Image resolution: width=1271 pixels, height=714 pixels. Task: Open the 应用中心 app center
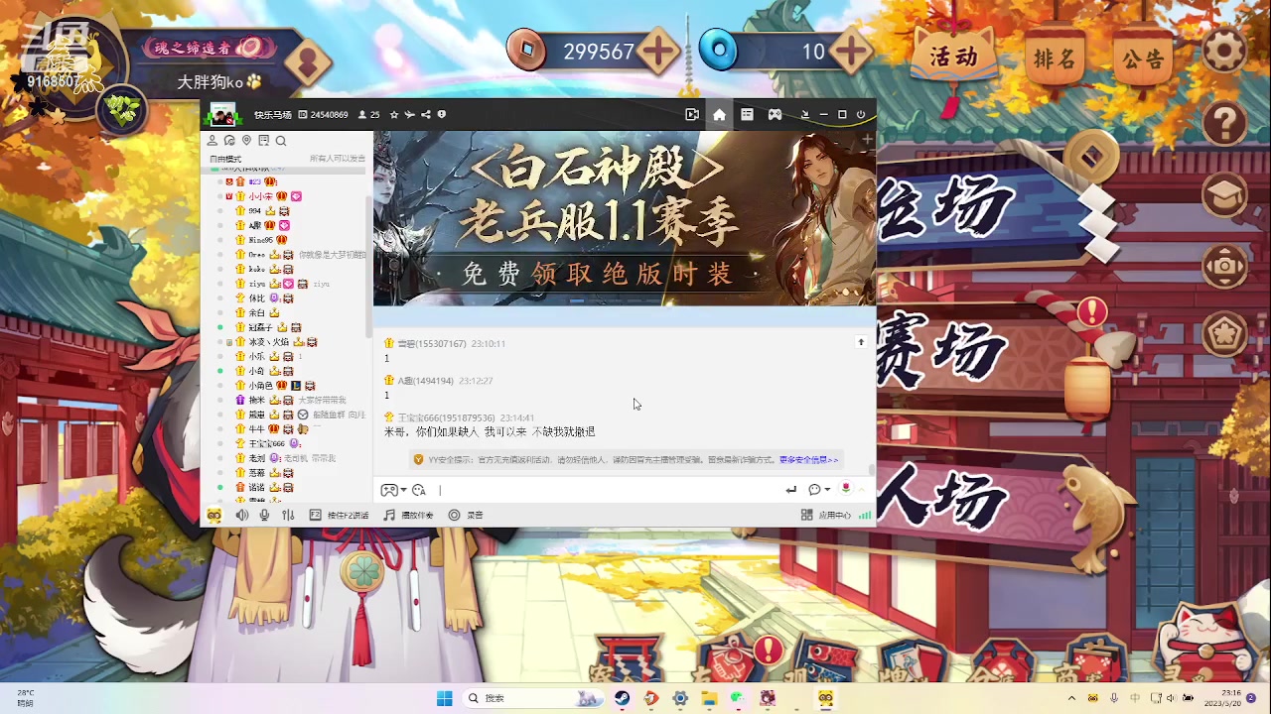click(826, 515)
